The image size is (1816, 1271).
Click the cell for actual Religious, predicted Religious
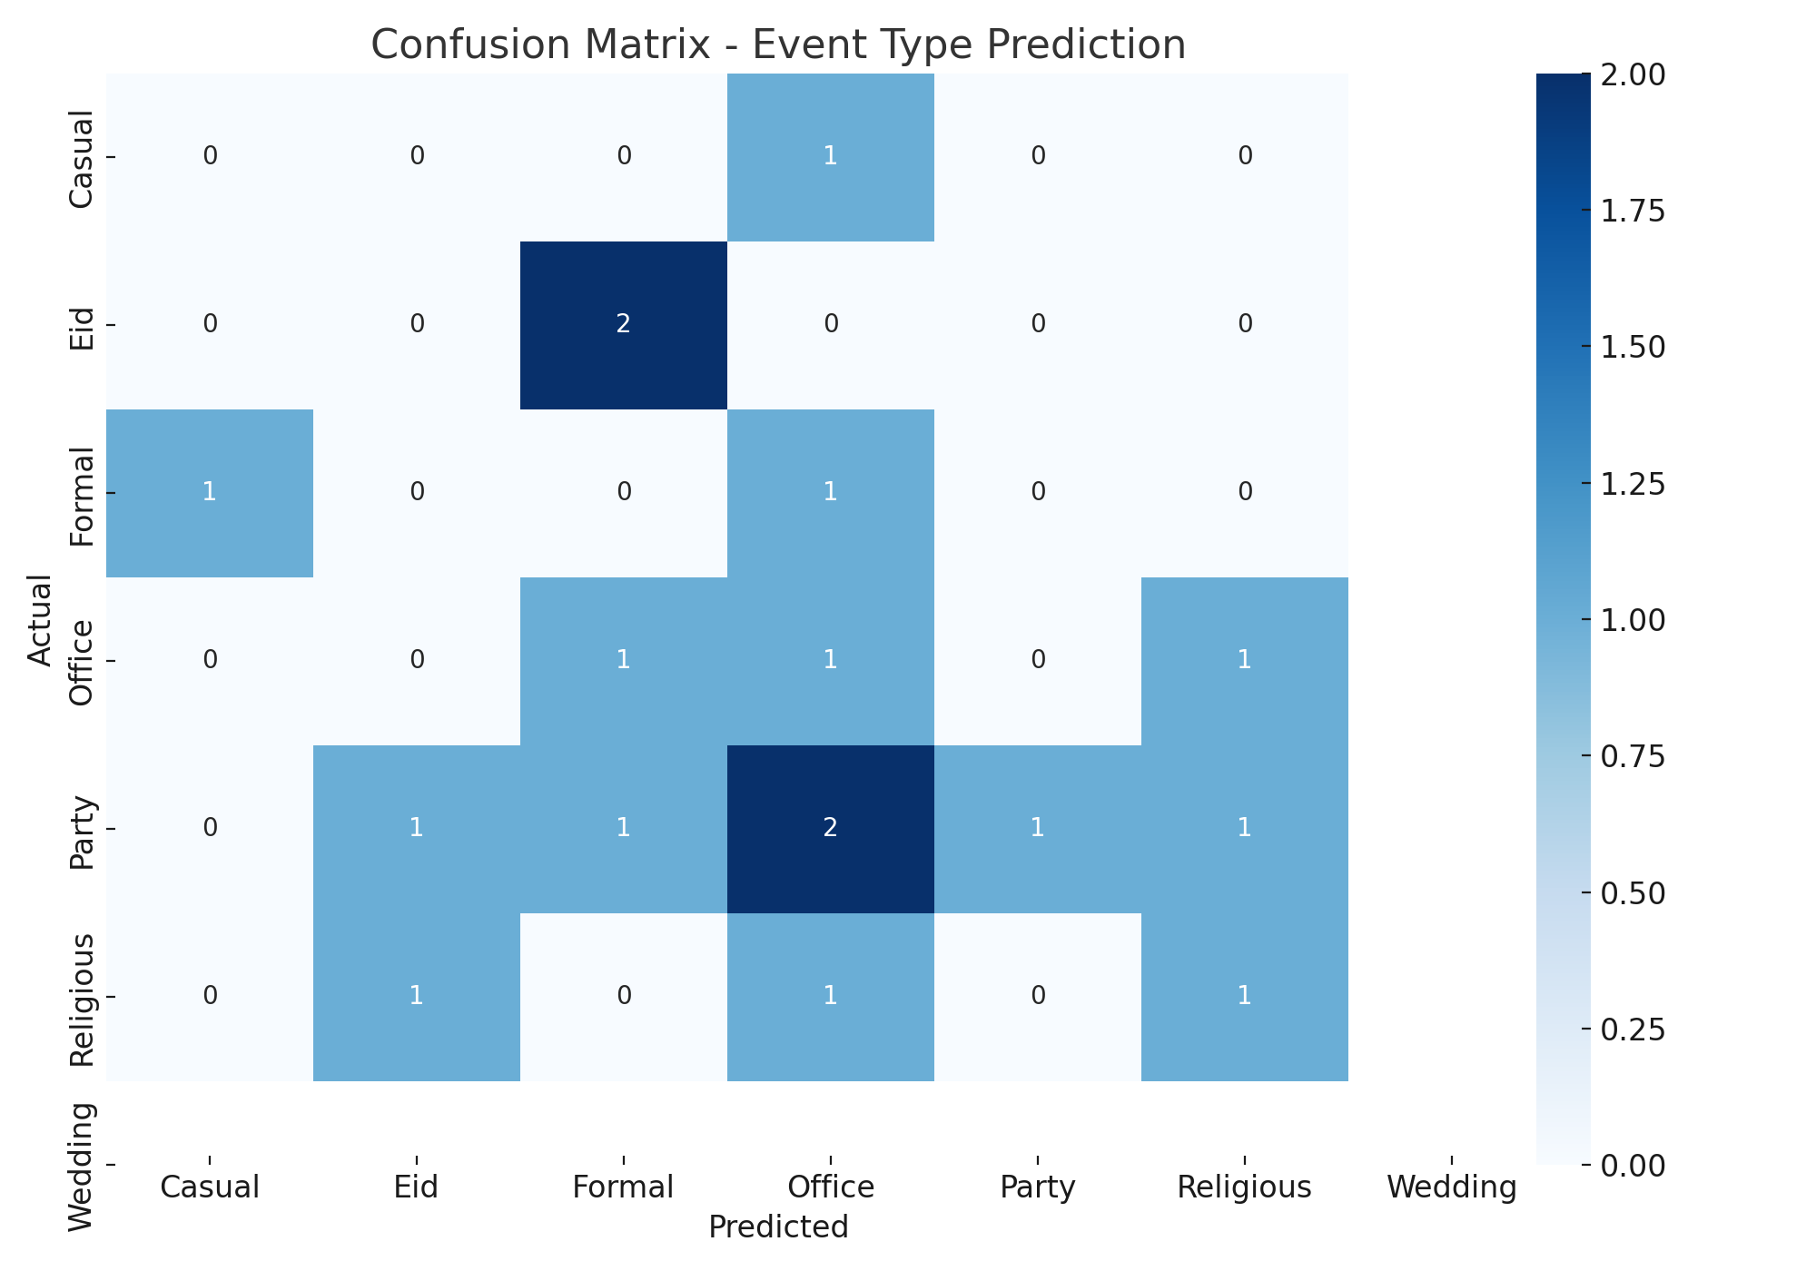(x=1244, y=996)
